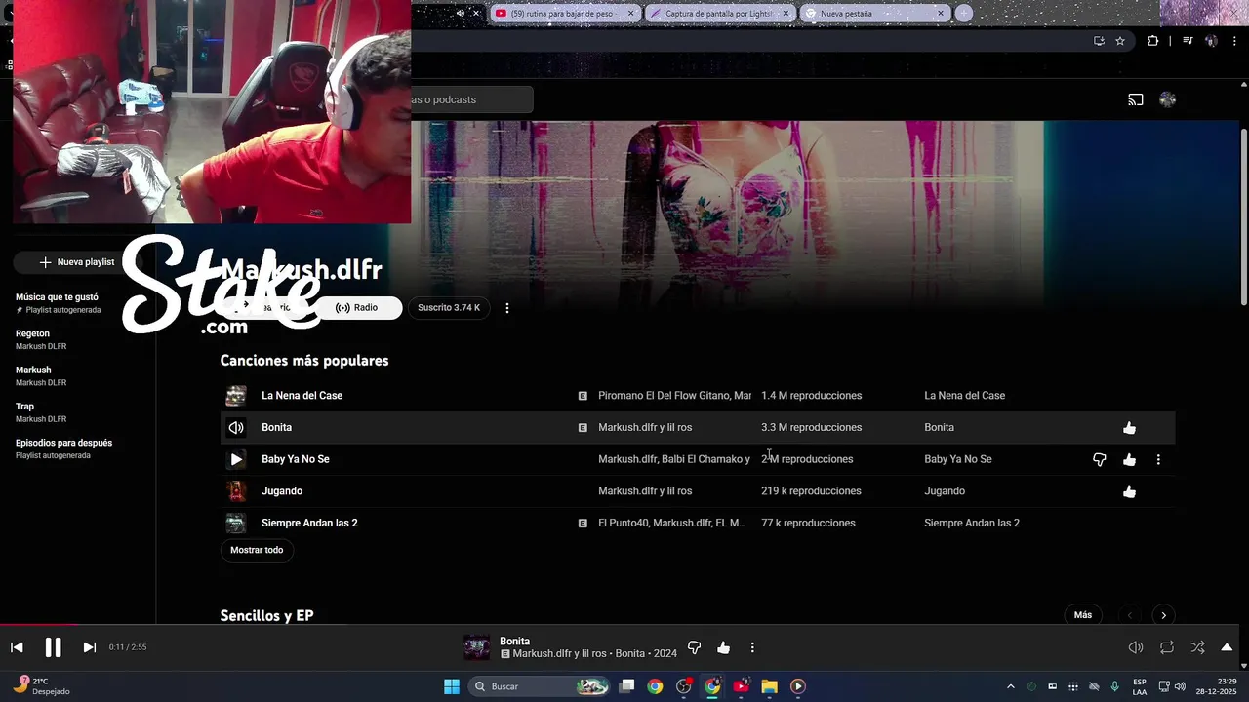The image size is (1249, 702).
Task: Open the Chrome profile avatar
Action: point(1211,41)
